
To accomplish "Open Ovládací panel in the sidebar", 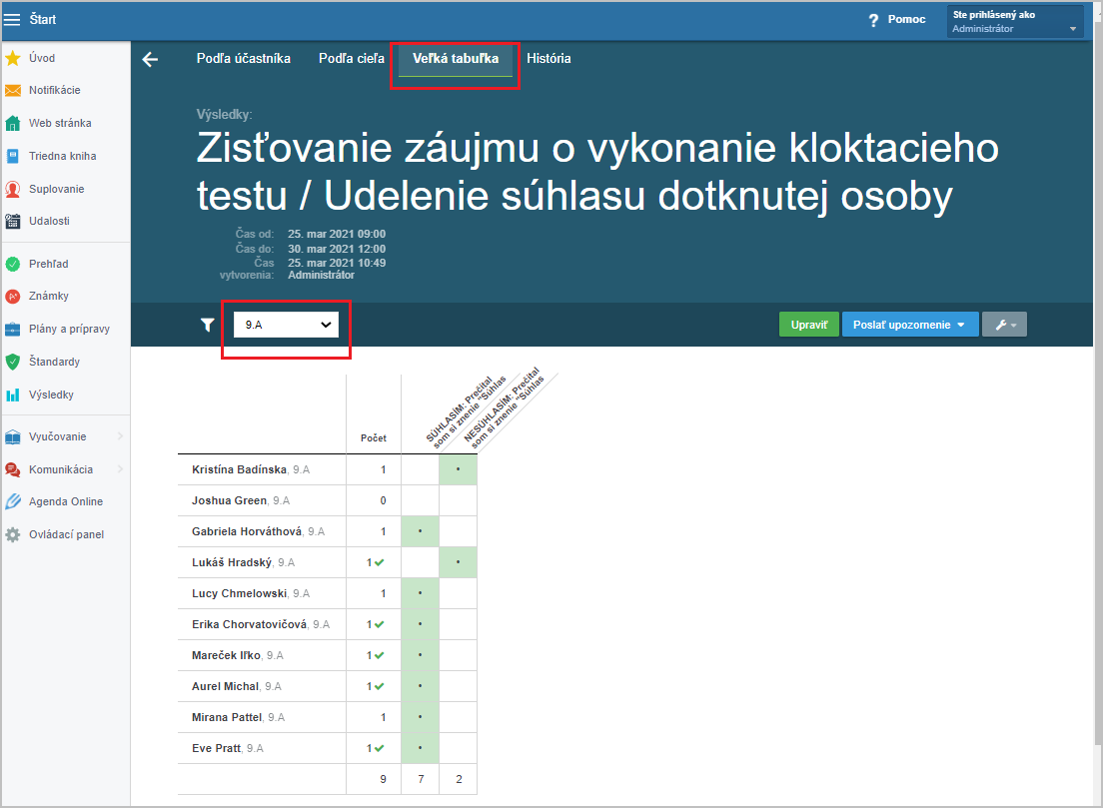I will [65, 535].
